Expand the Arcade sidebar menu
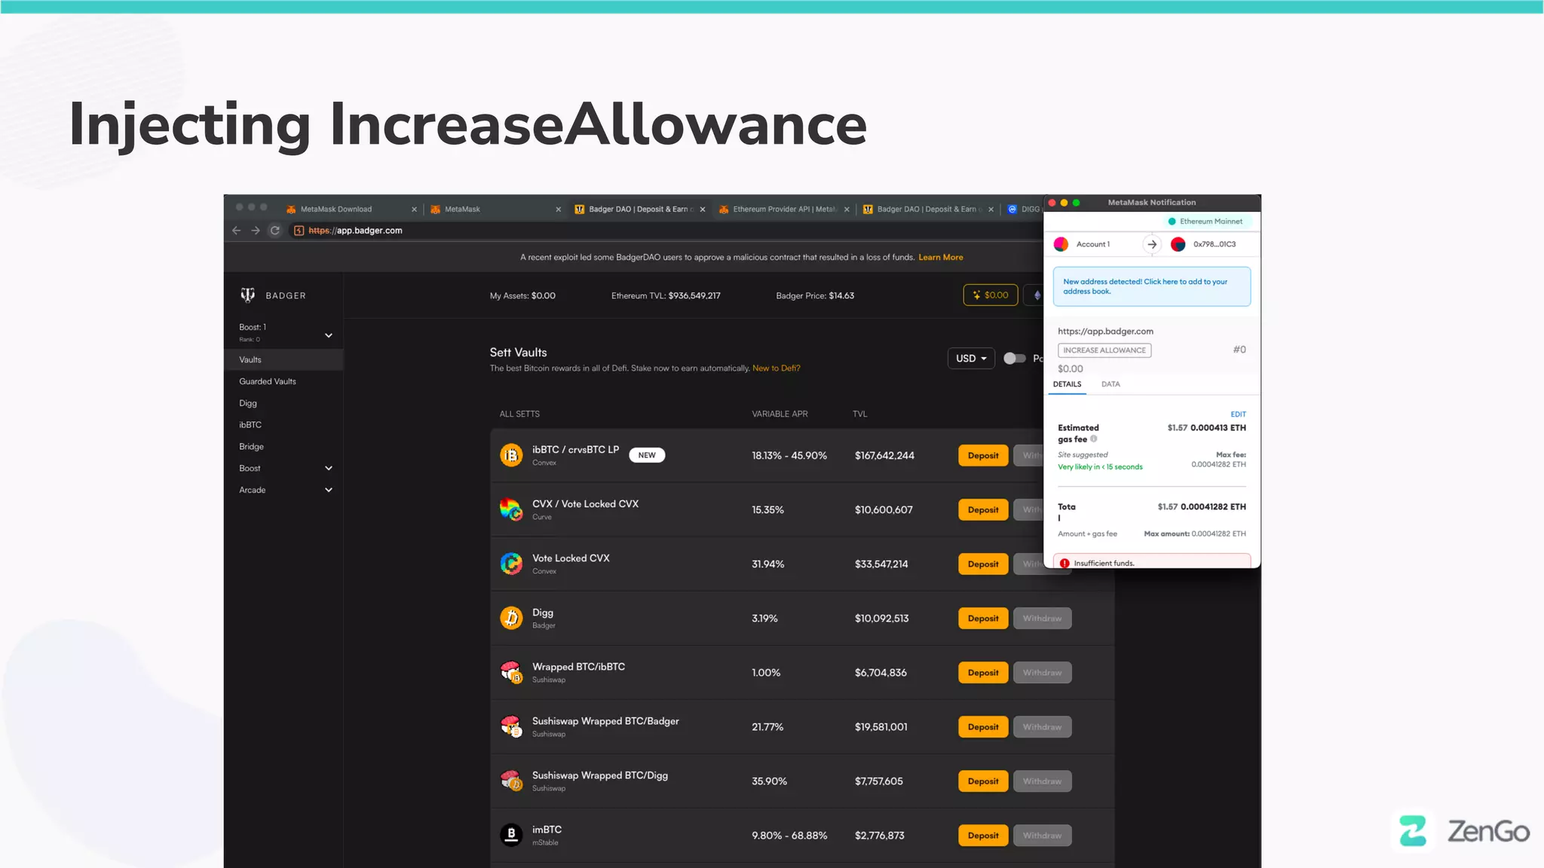 329,490
